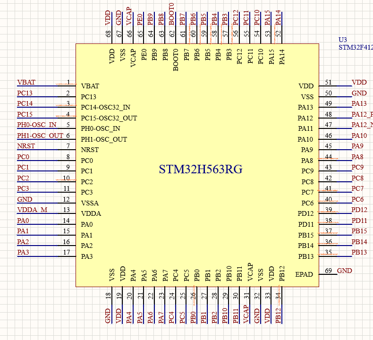
Task: Select pin number 69 next to EPAD
Action: (x=328, y=271)
